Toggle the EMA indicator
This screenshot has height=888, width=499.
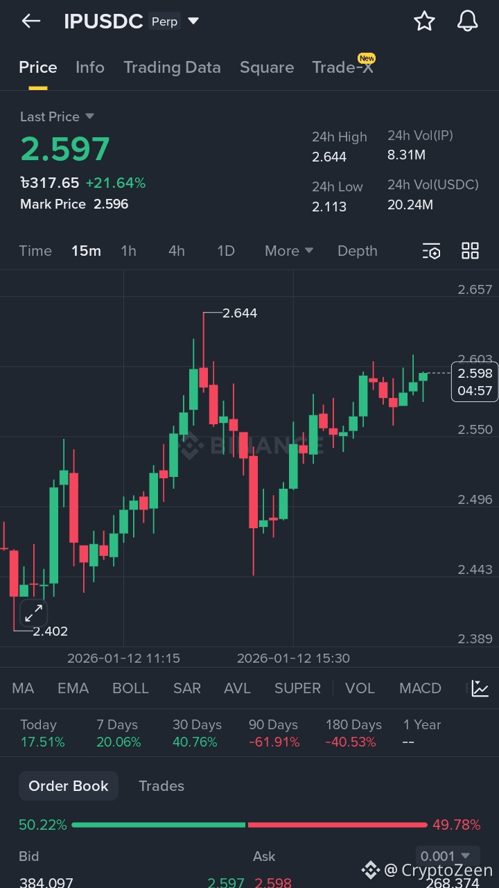coord(73,688)
